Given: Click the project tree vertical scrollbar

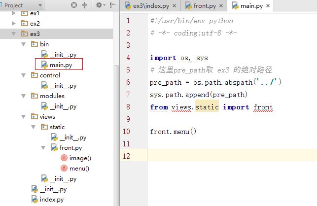Looking at the screenshot, I should point(116,136).
